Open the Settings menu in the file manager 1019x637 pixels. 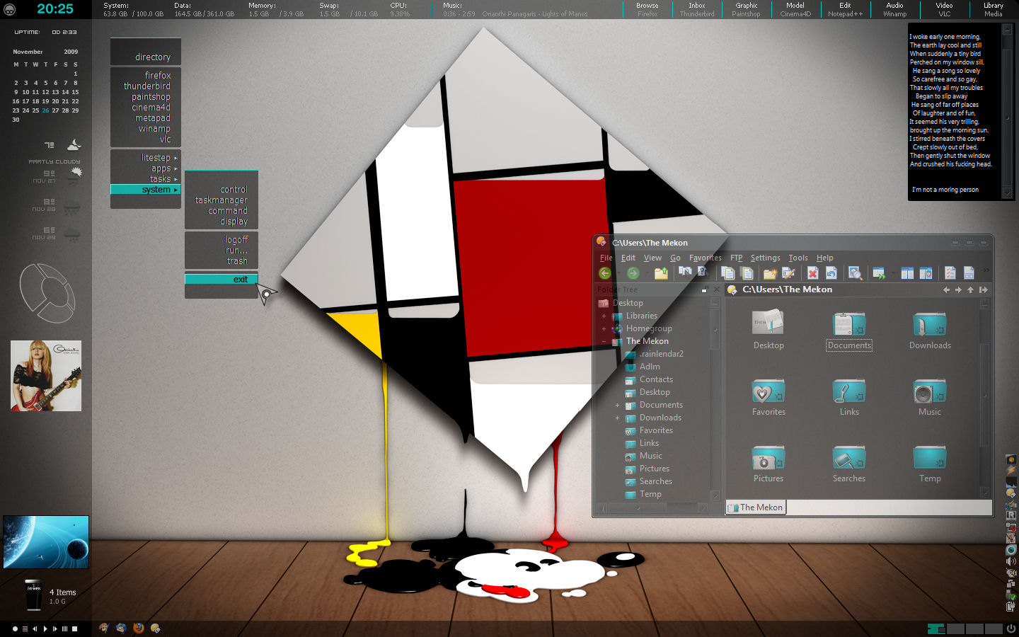point(765,258)
